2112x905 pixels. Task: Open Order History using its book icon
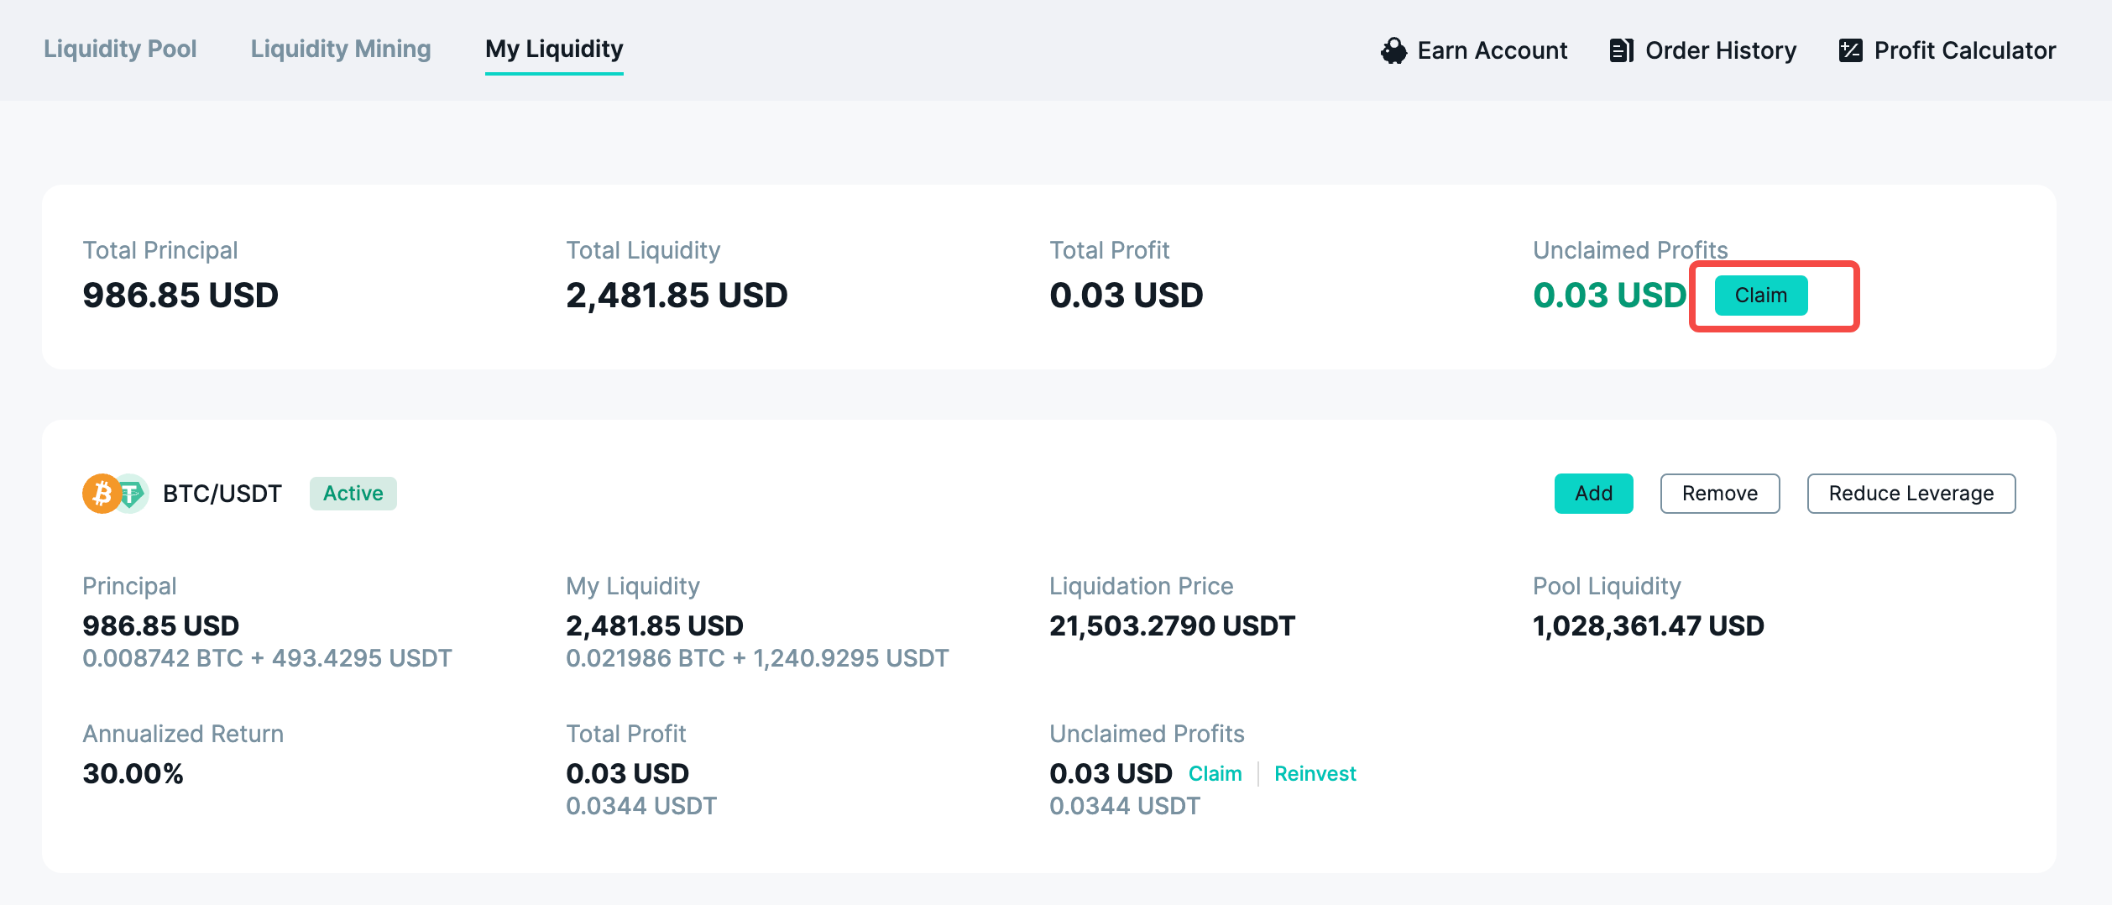(1620, 50)
